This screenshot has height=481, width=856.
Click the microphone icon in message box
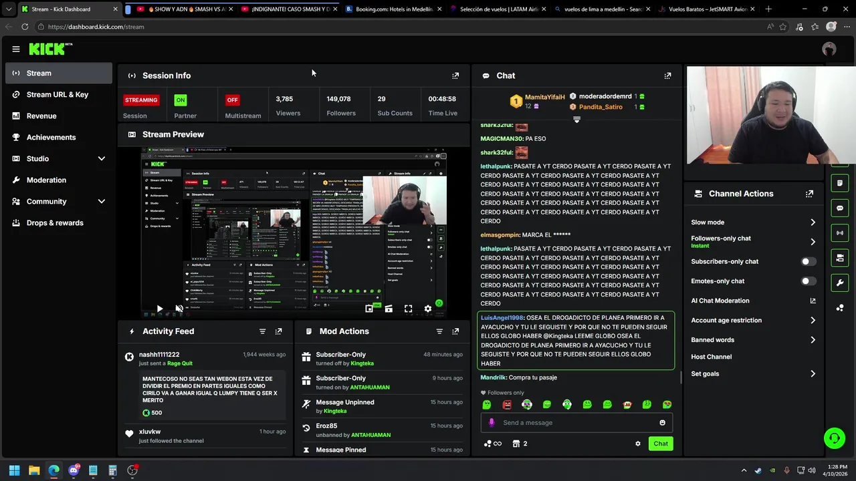(x=492, y=422)
